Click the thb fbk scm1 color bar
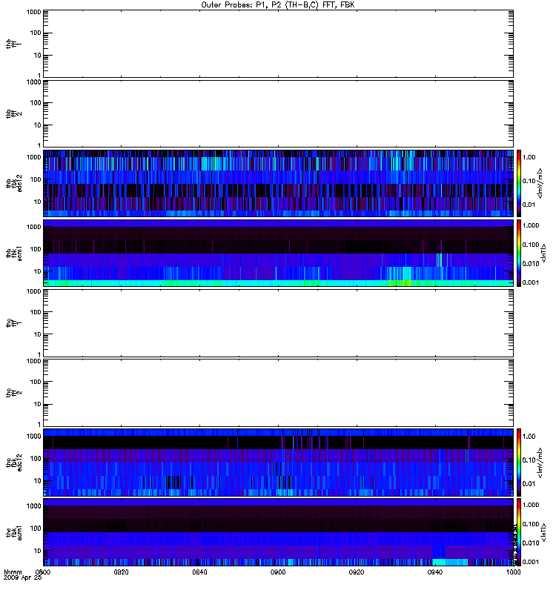This screenshot has height=593, width=556. pyautogui.click(x=519, y=253)
